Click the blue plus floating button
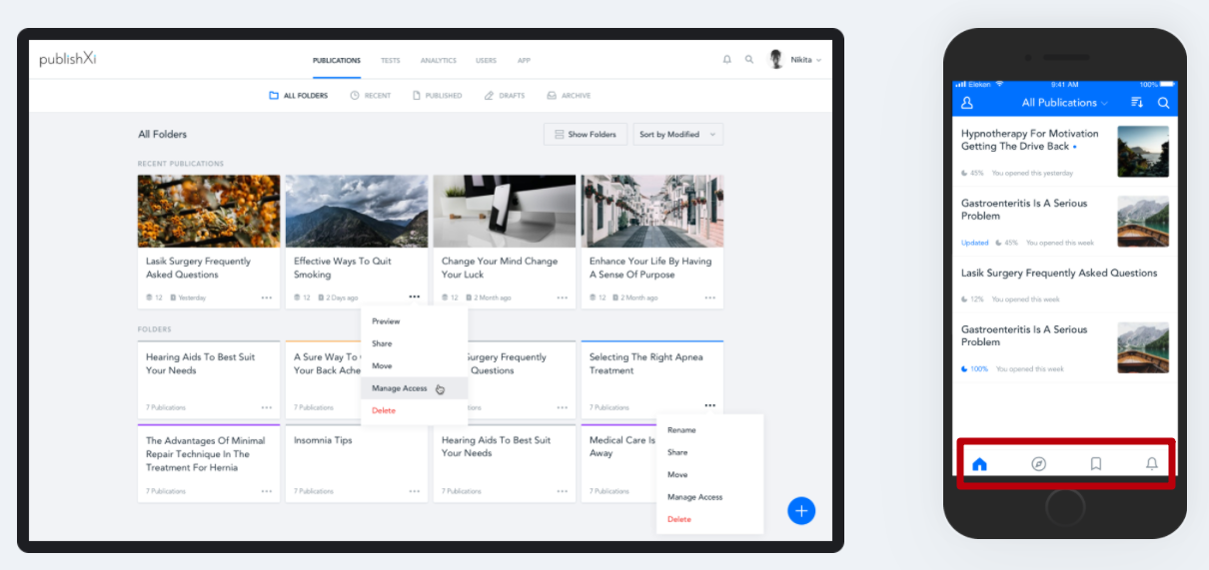The width and height of the screenshot is (1209, 570). click(x=801, y=510)
